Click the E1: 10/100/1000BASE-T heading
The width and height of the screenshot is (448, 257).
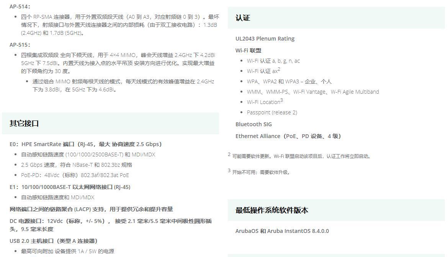[x=70, y=187]
